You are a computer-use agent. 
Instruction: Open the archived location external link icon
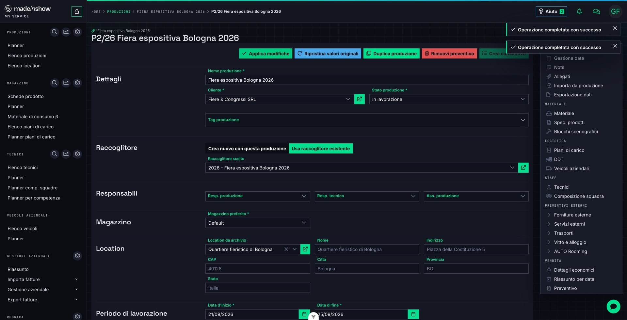click(305, 249)
